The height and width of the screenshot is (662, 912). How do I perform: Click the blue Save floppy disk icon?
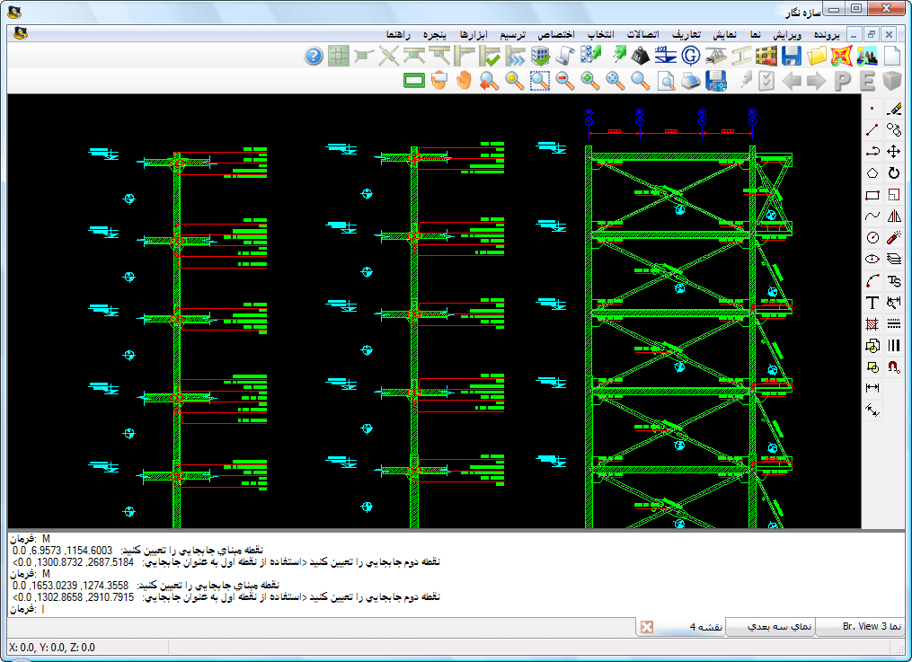[791, 57]
